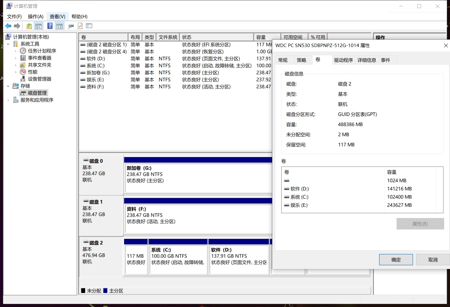The width and height of the screenshot is (450, 307).
Task: Switch to the 详细信息 tab
Action: [367, 60]
